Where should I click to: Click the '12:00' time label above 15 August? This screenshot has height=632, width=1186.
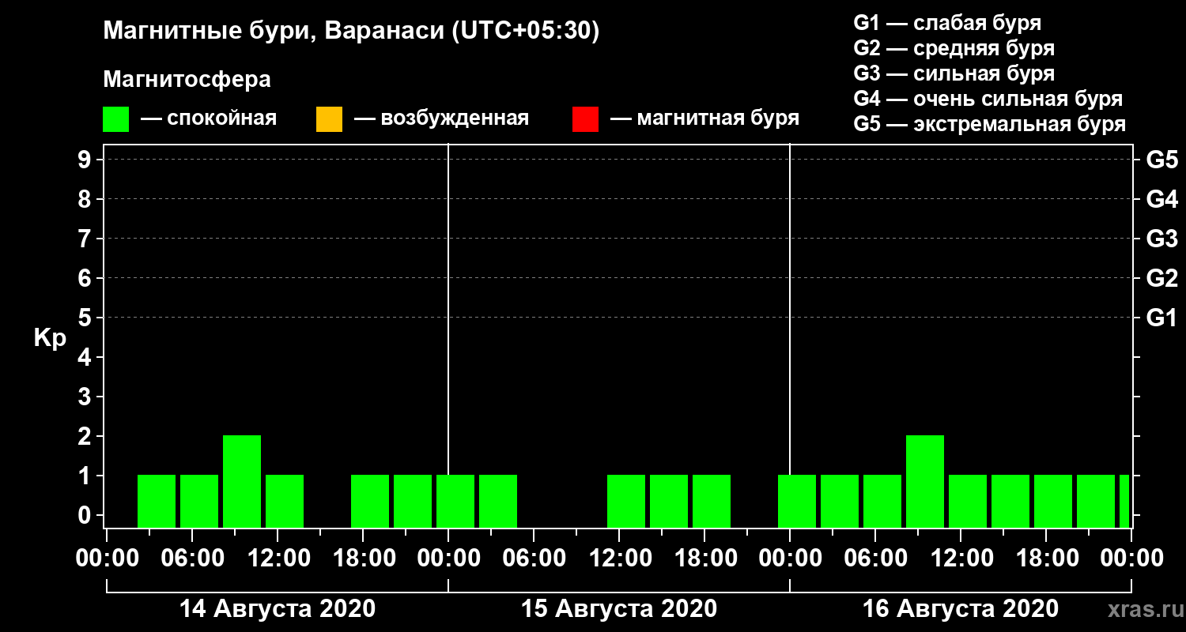tap(619, 558)
